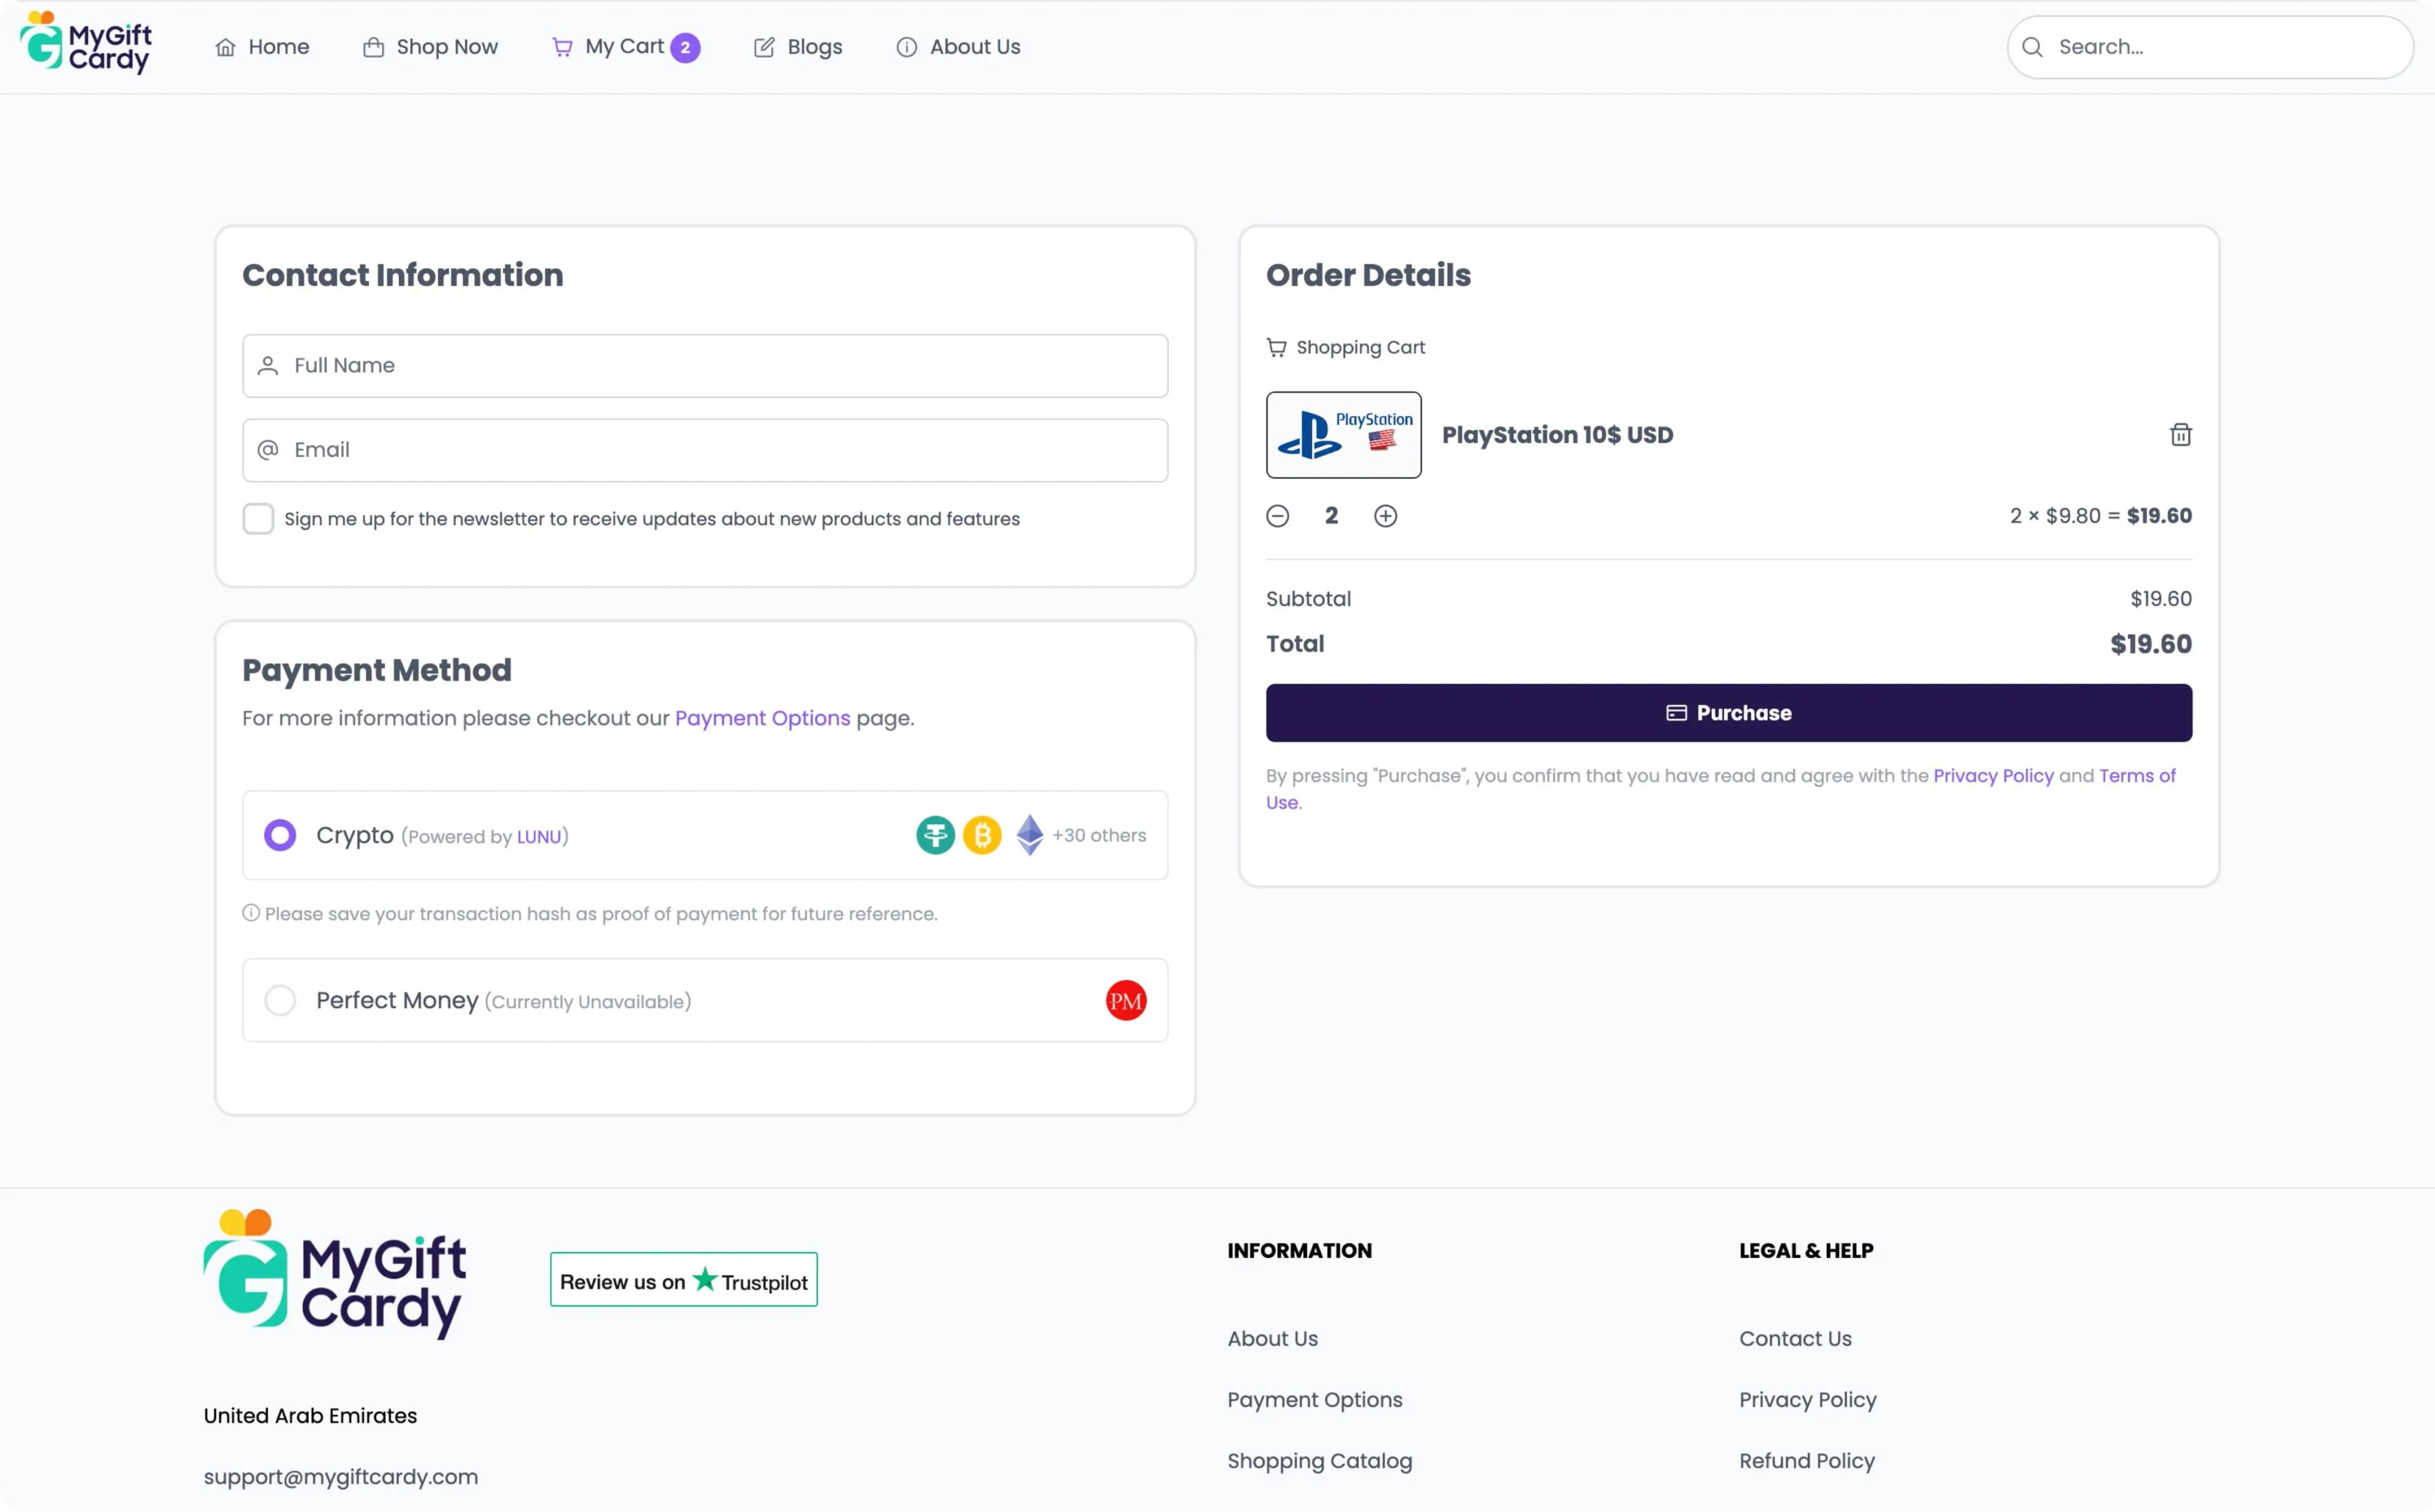Viewport: 2435px width, 1512px height.
Task: Click the cart badge showing 2
Action: coord(685,47)
